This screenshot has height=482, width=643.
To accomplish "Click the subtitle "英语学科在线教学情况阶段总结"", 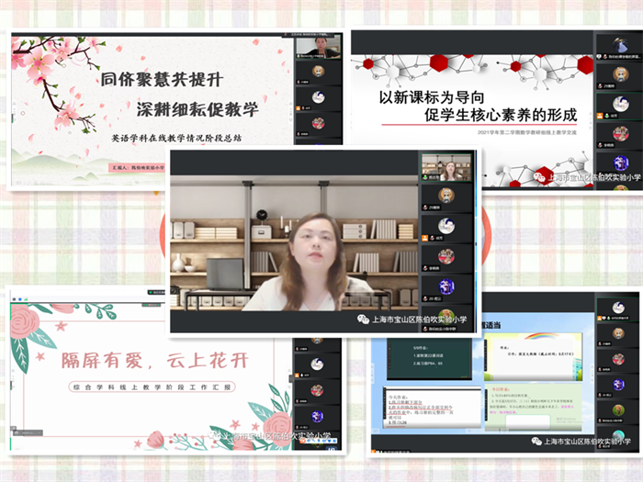I will 176,138.
